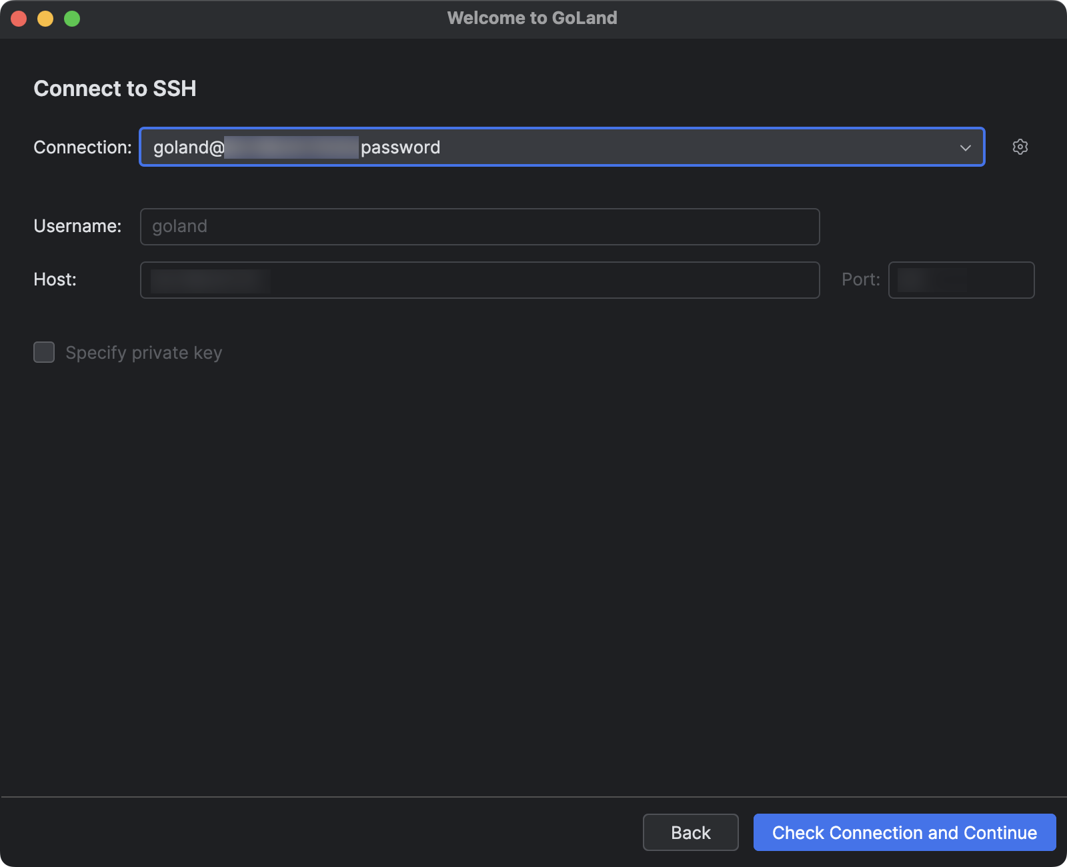Click the Connection combo box text area
The image size is (1067, 867).
[x=467, y=147]
